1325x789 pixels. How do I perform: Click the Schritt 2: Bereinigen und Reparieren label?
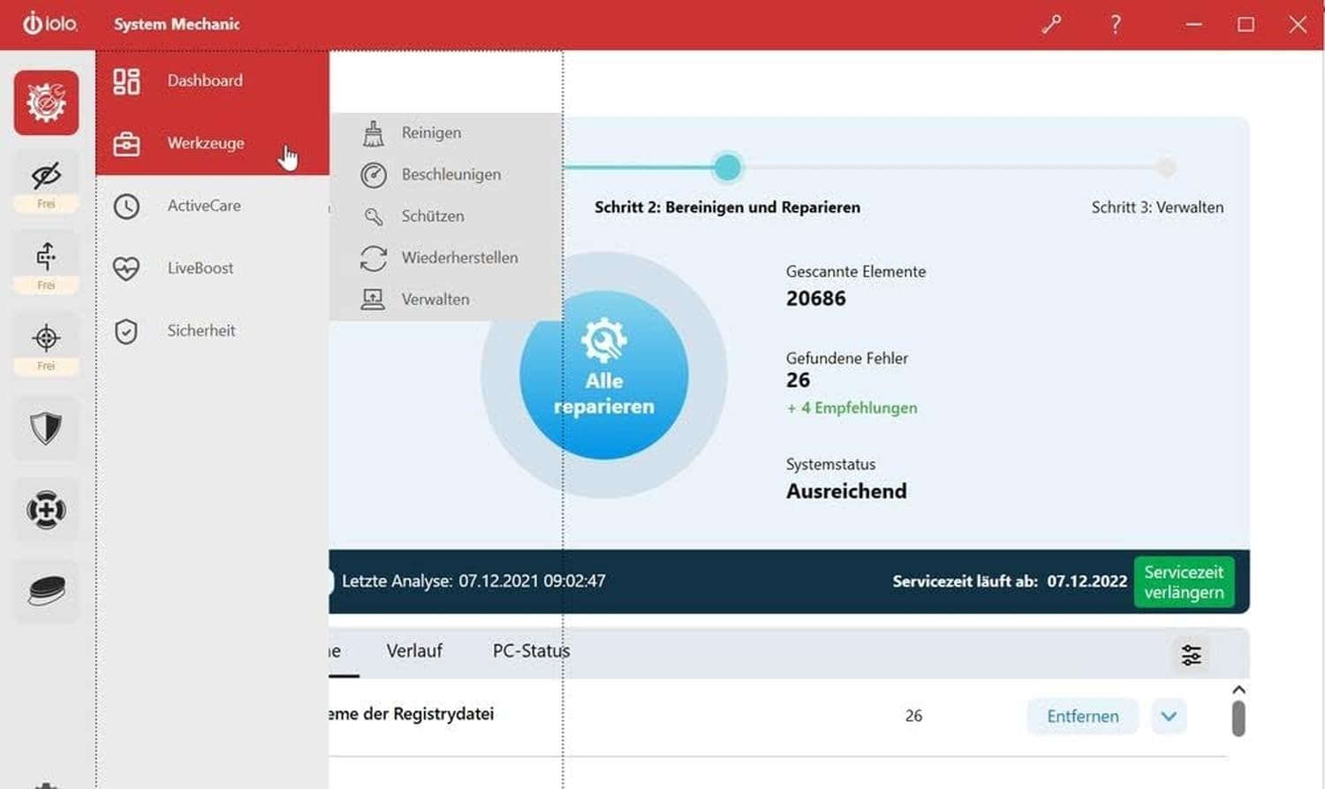727,208
